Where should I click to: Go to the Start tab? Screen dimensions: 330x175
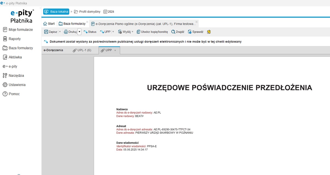49,24
